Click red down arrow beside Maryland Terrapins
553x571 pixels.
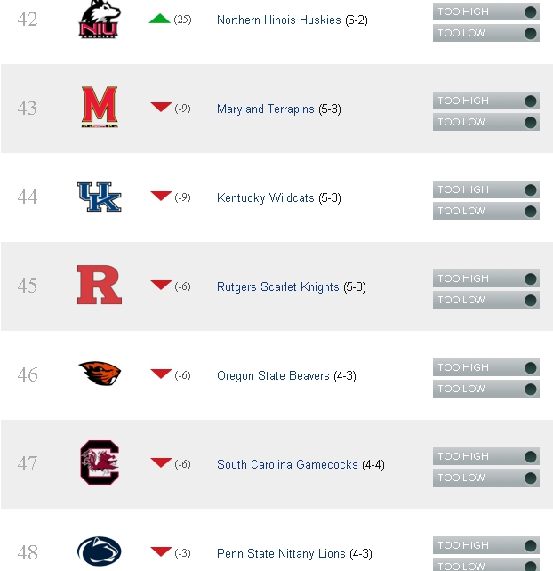[x=161, y=107]
